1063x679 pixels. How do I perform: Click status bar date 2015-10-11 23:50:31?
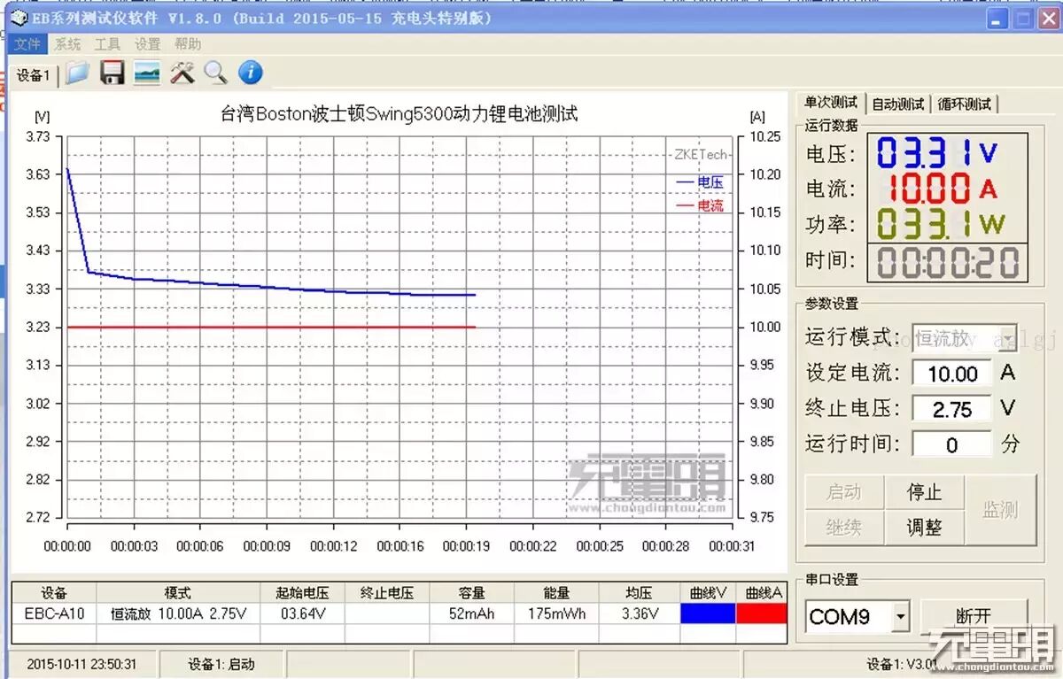tap(81, 664)
